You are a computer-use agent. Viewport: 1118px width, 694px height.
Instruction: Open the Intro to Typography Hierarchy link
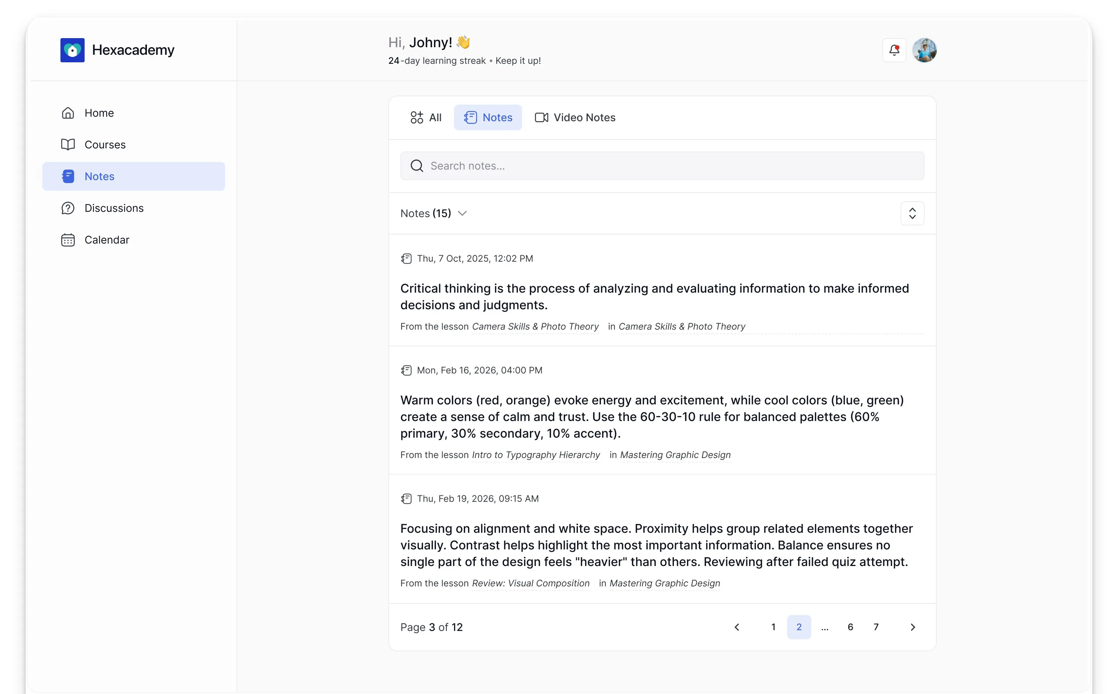pos(536,455)
